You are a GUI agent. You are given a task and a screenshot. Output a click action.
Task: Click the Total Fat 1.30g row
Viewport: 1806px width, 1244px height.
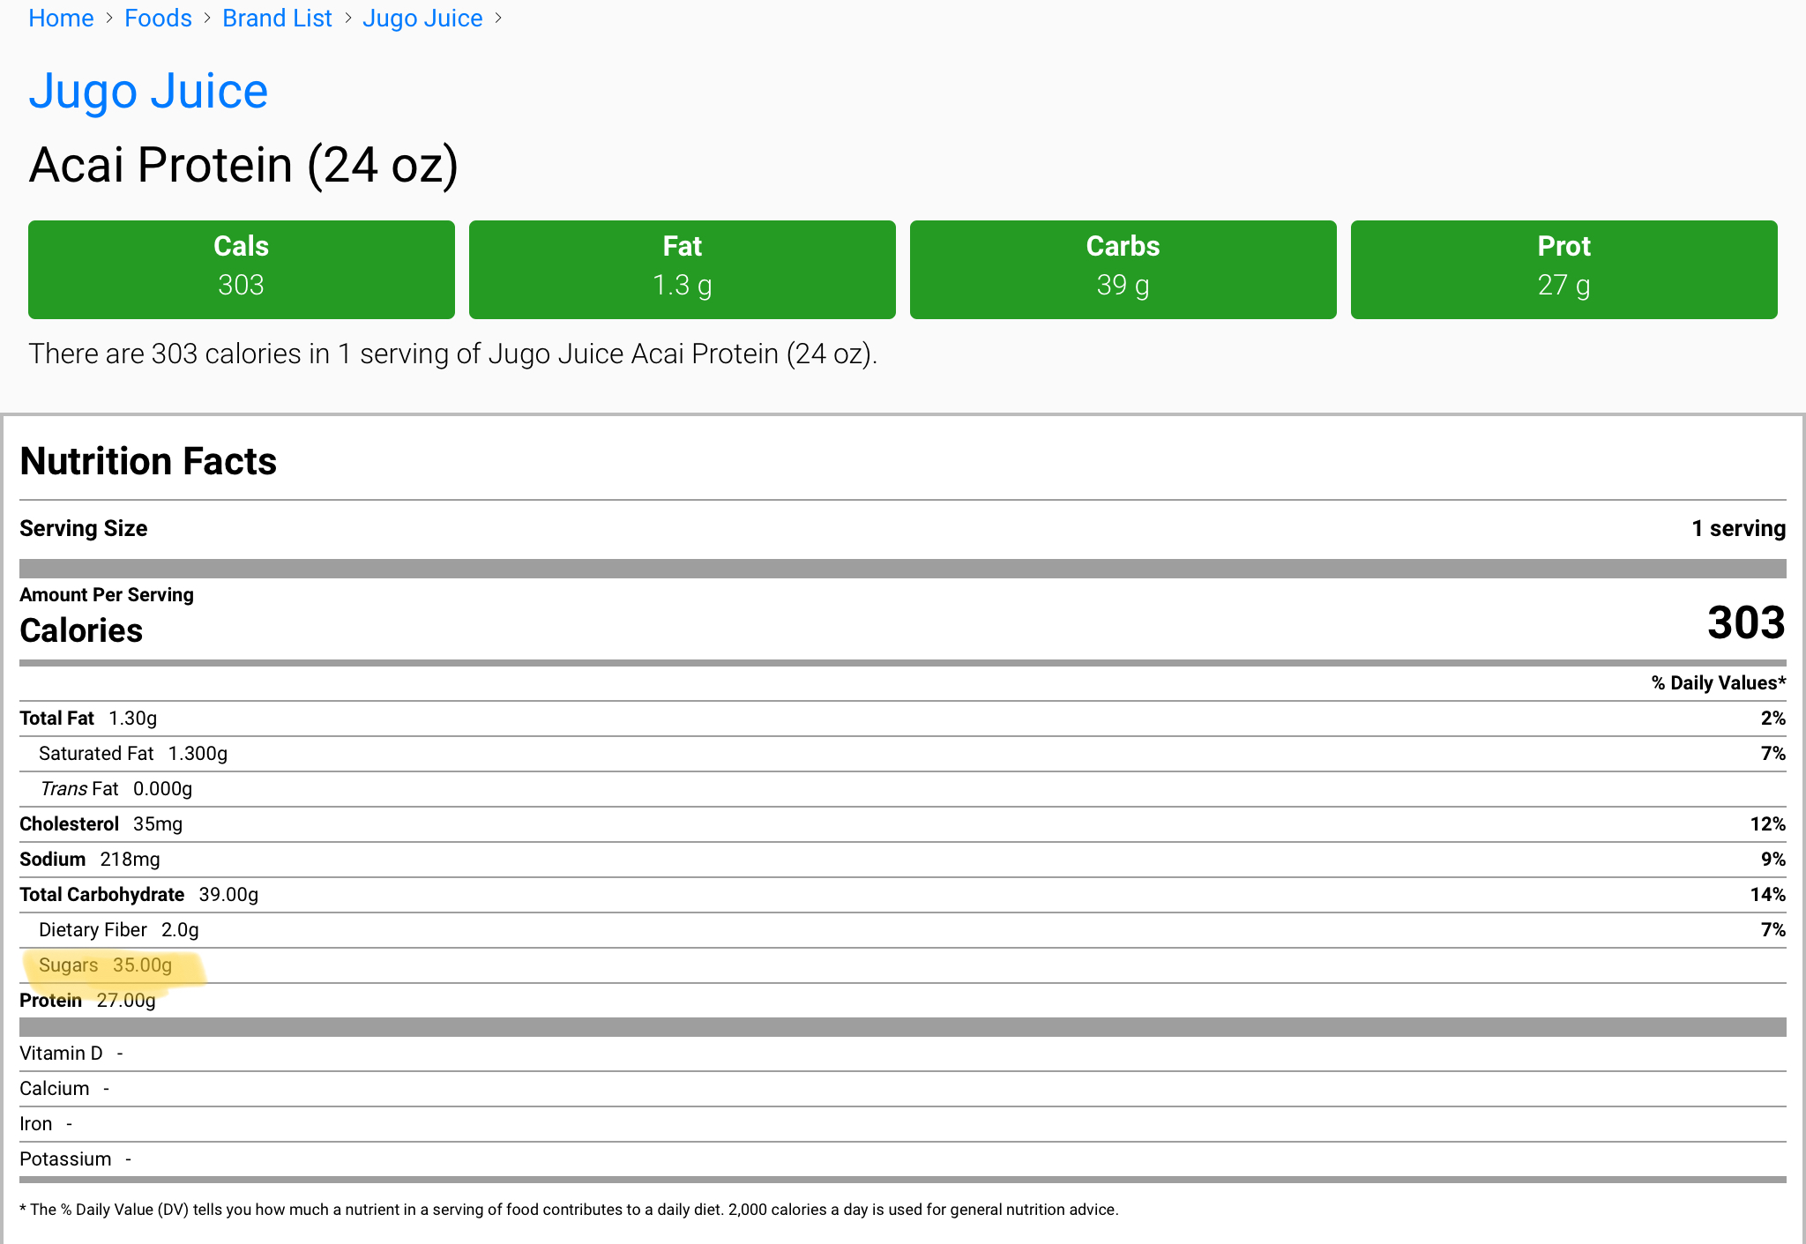point(903,719)
